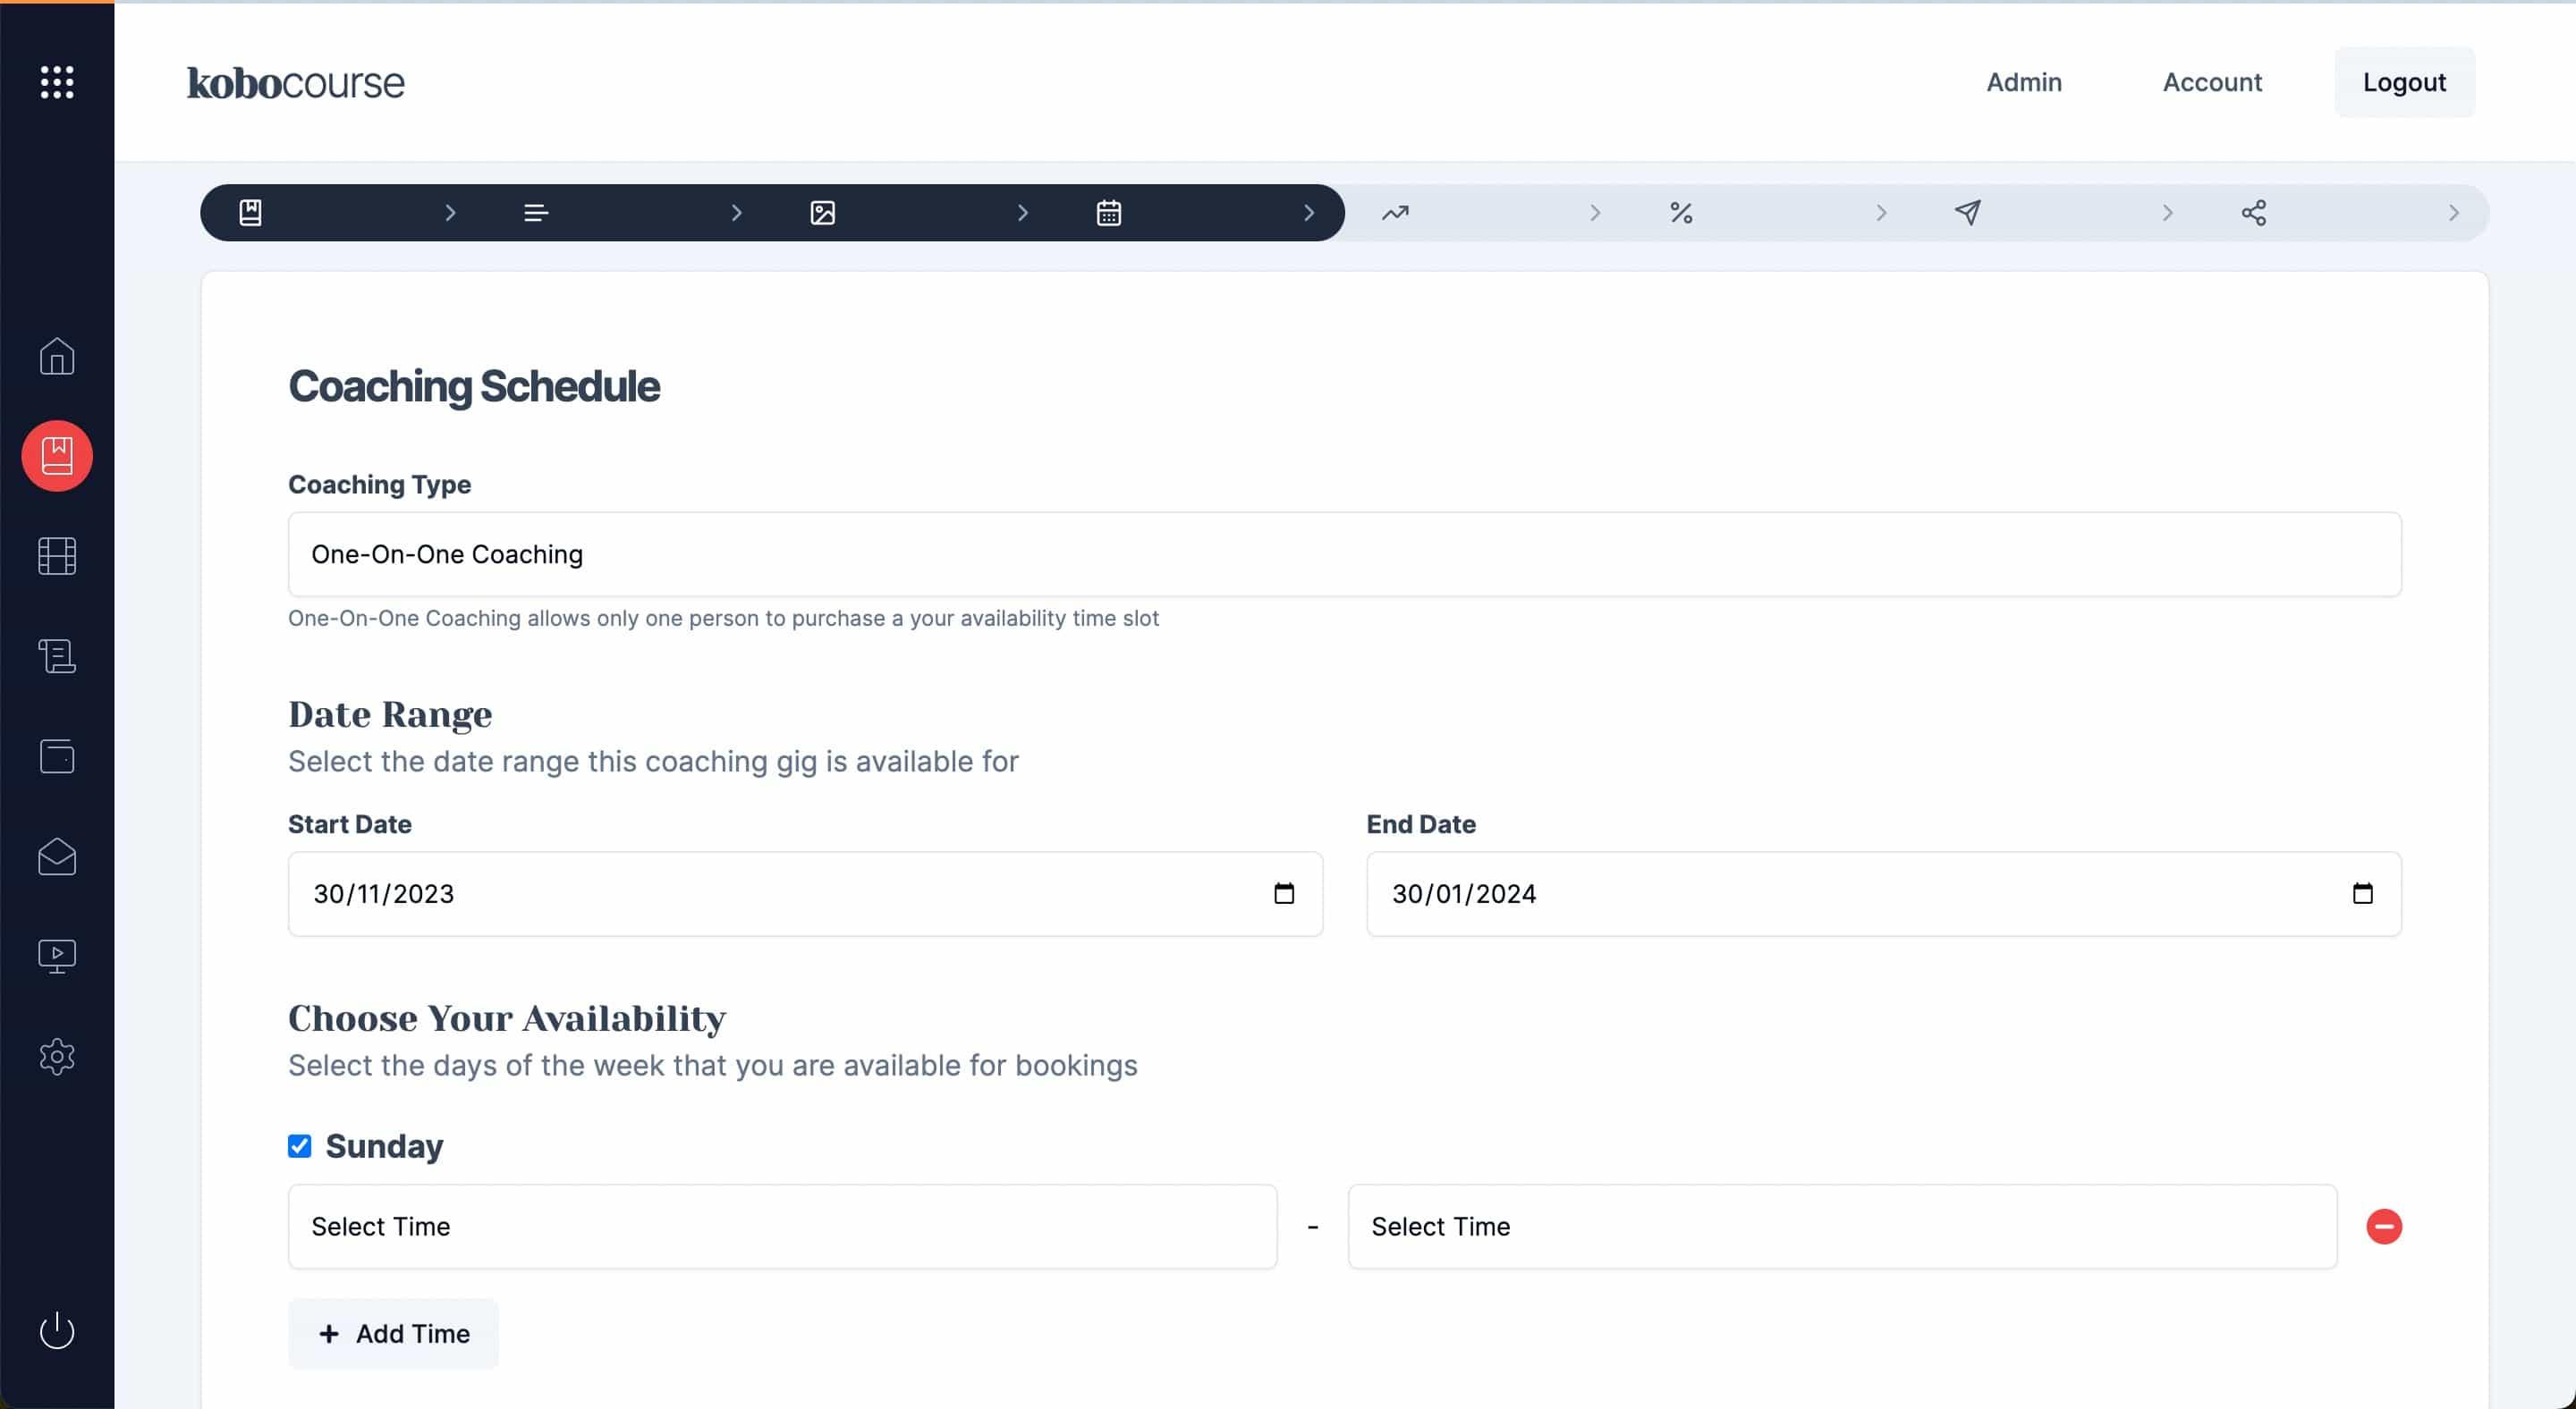Click the Date Range heading
Screen dimensions: 2576x1409
click(390, 713)
